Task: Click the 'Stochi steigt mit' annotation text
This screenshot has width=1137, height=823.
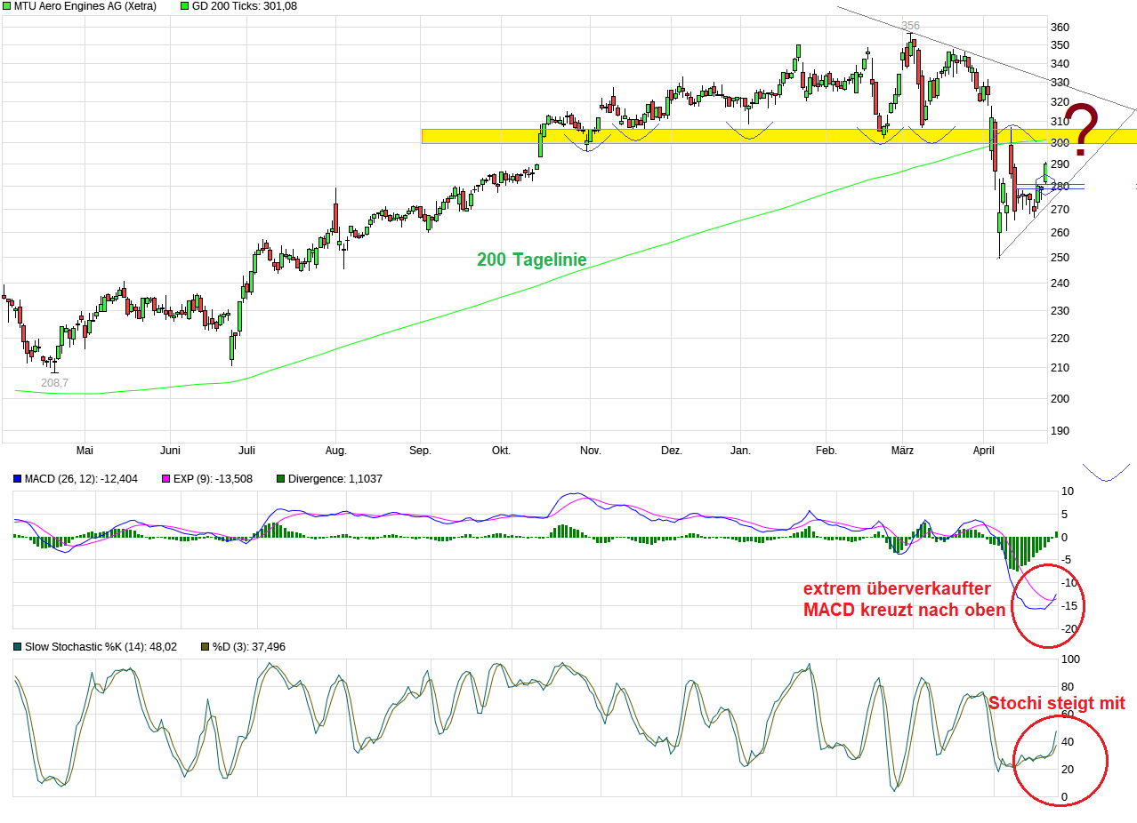Action: (x=1056, y=704)
